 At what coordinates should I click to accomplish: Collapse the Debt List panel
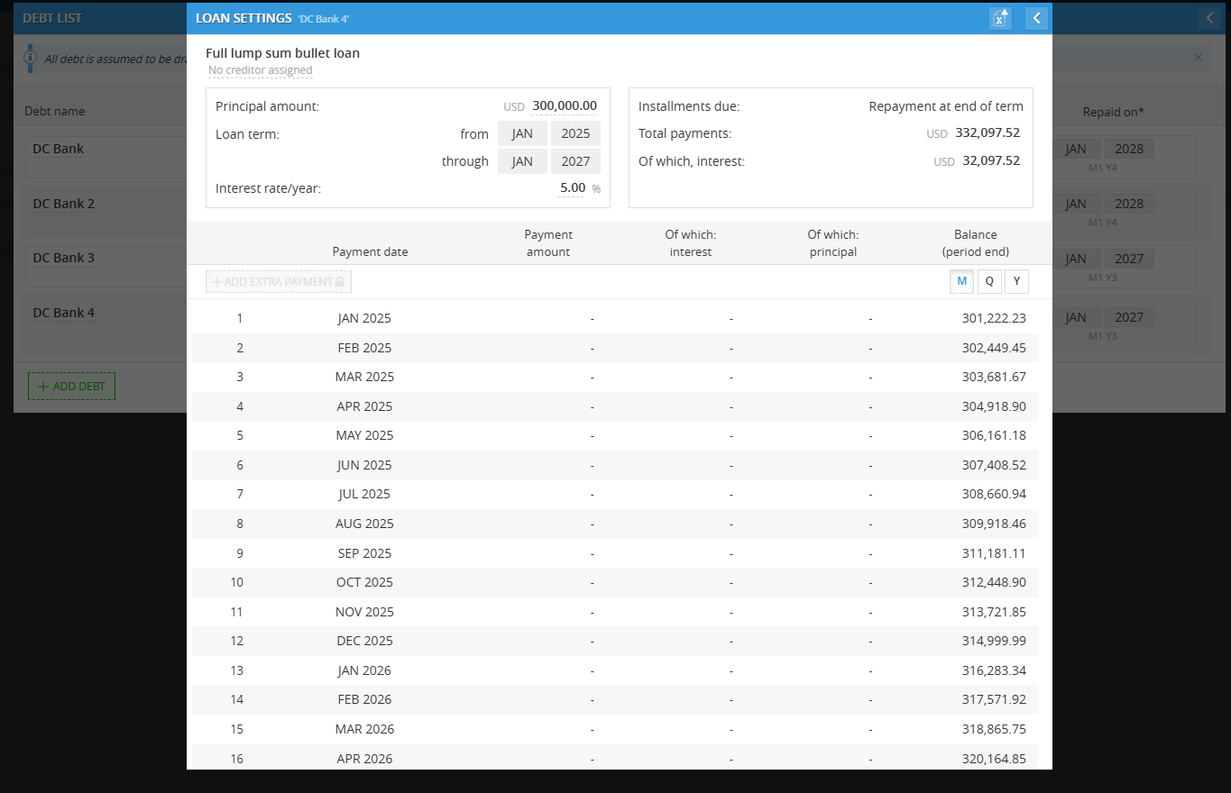tap(1209, 18)
